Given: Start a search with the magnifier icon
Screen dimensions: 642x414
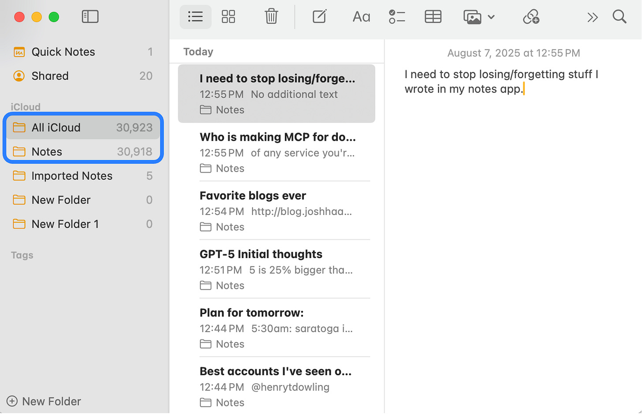Looking at the screenshot, I should point(619,17).
